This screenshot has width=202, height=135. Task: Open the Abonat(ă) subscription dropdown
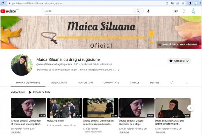[179, 61]
